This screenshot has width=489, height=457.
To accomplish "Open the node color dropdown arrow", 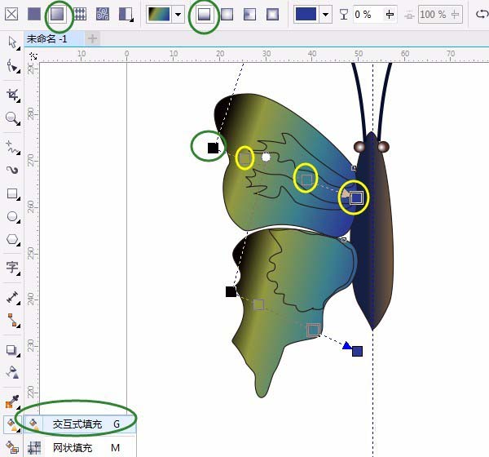I will tap(325, 15).
